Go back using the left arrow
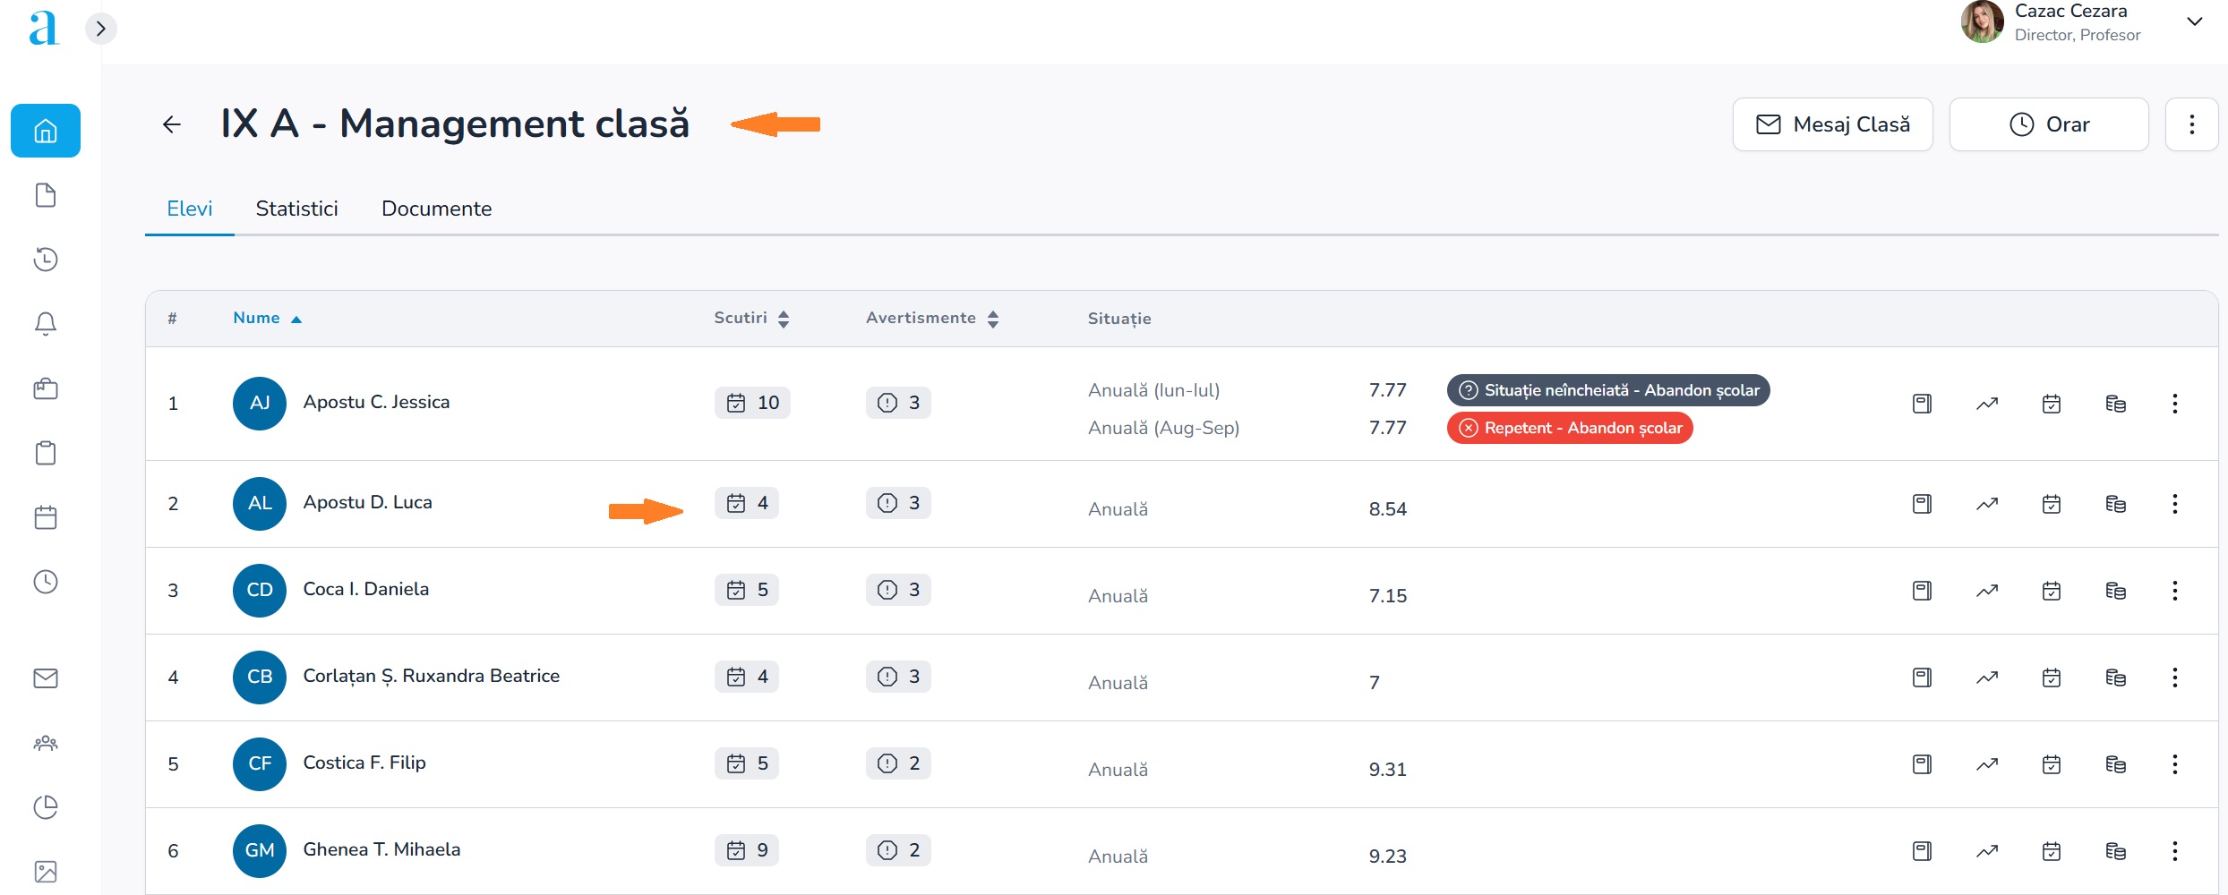The image size is (2228, 895). tap(172, 124)
